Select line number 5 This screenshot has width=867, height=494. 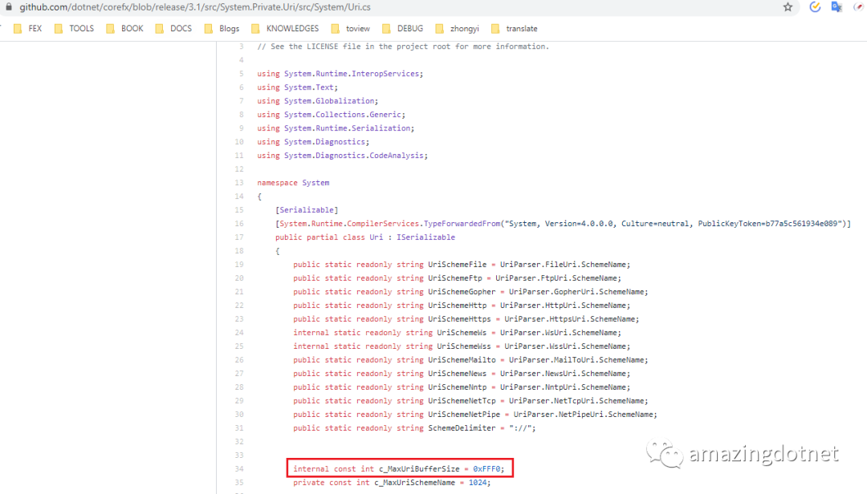pyautogui.click(x=241, y=74)
